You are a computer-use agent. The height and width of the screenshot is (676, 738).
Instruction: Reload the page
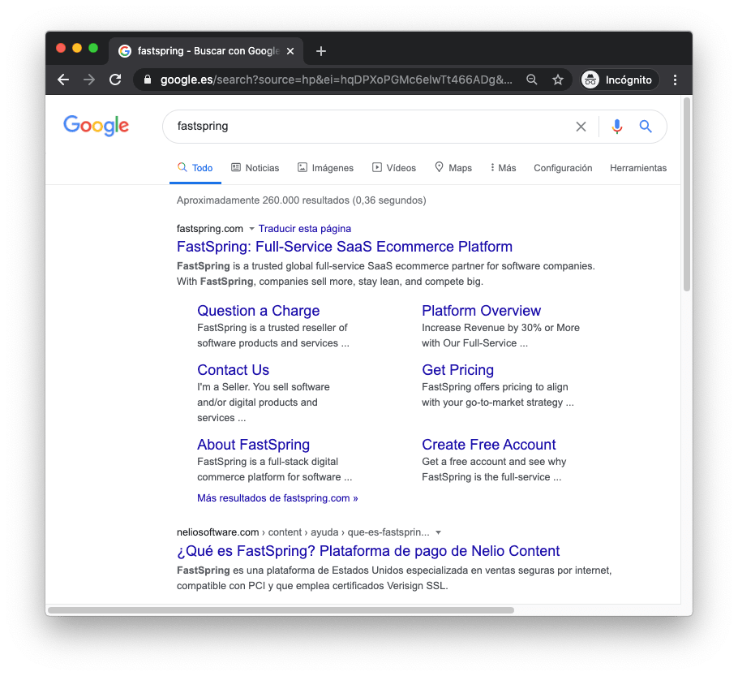click(x=115, y=80)
